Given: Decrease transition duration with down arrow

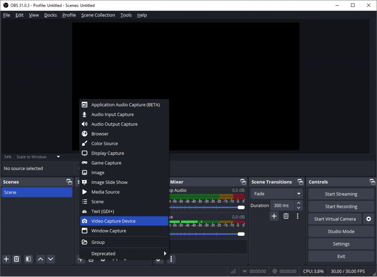Looking at the screenshot, I should (x=299, y=208).
